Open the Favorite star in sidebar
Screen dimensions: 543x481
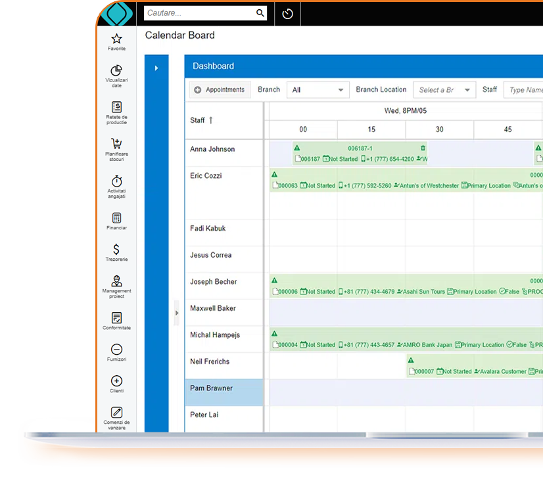click(116, 39)
